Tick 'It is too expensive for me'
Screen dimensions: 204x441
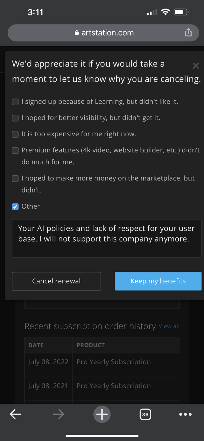pyautogui.click(x=15, y=134)
